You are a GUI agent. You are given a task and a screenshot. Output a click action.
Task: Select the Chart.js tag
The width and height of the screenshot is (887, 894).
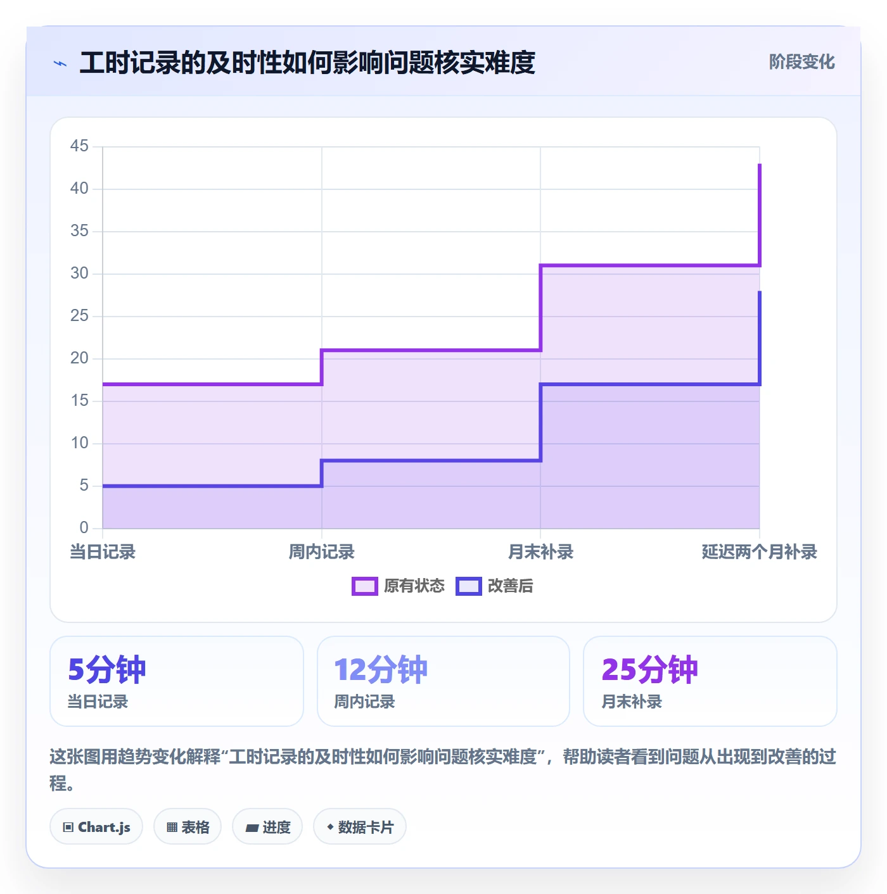point(96,826)
